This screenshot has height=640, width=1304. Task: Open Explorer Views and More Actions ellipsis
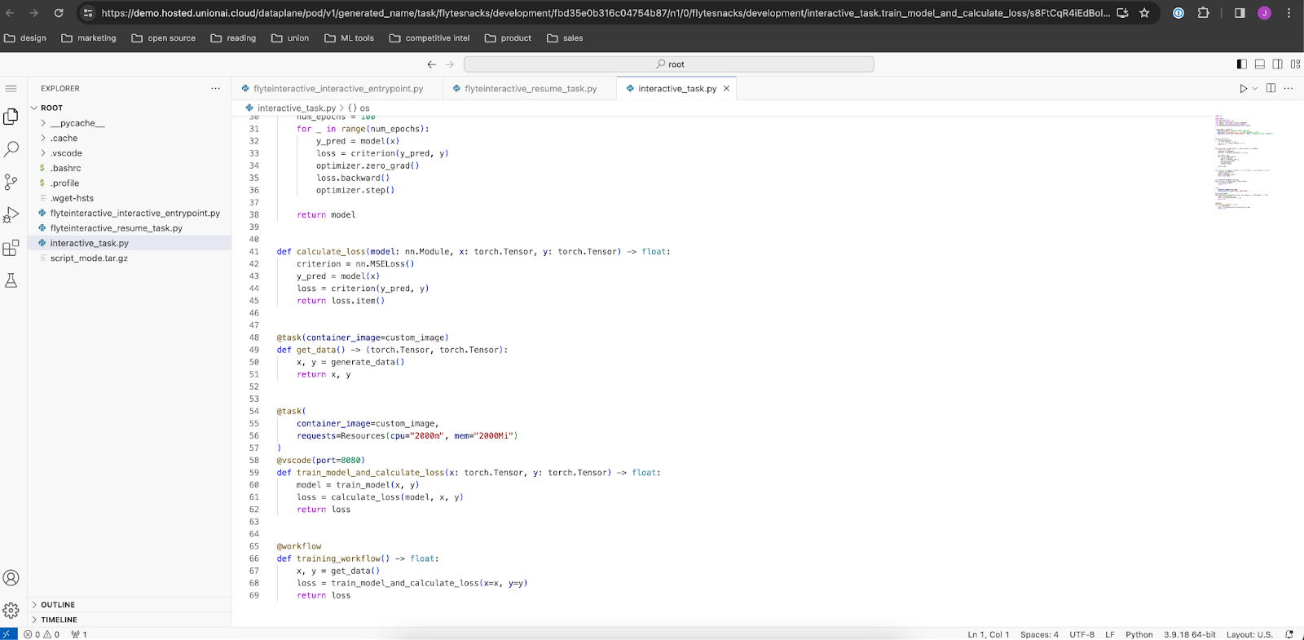pyautogui.click(x=215, y=88)
